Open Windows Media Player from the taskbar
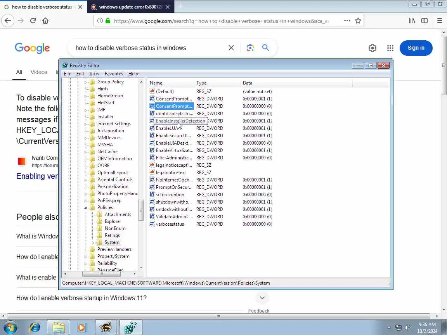This screenshot has width=447, height=335. pyautogui.click(x=81, y=327)
